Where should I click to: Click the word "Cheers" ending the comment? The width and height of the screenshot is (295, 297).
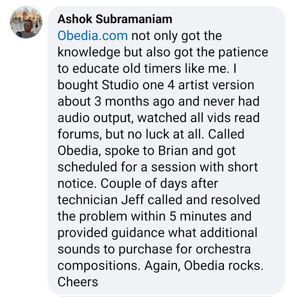point(78,282)
